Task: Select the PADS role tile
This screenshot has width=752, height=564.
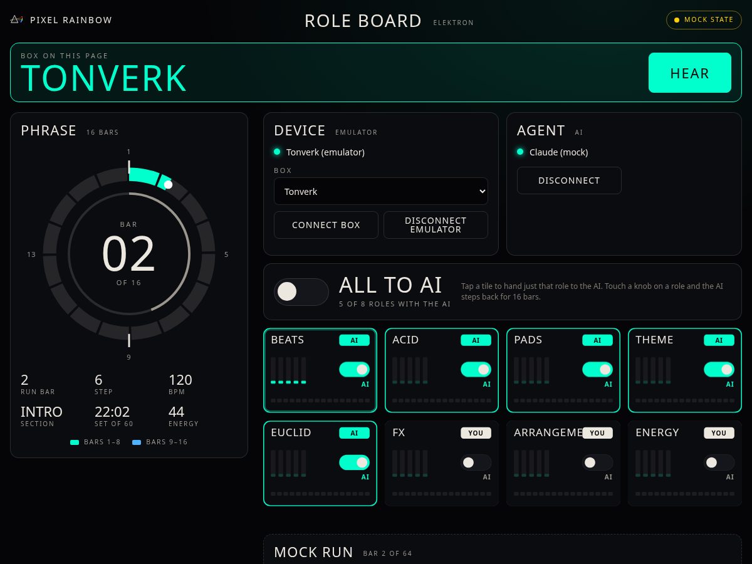Action: point(563,370)
